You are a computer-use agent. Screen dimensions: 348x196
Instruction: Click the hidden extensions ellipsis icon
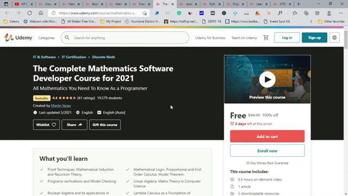(x=246, y=13)
